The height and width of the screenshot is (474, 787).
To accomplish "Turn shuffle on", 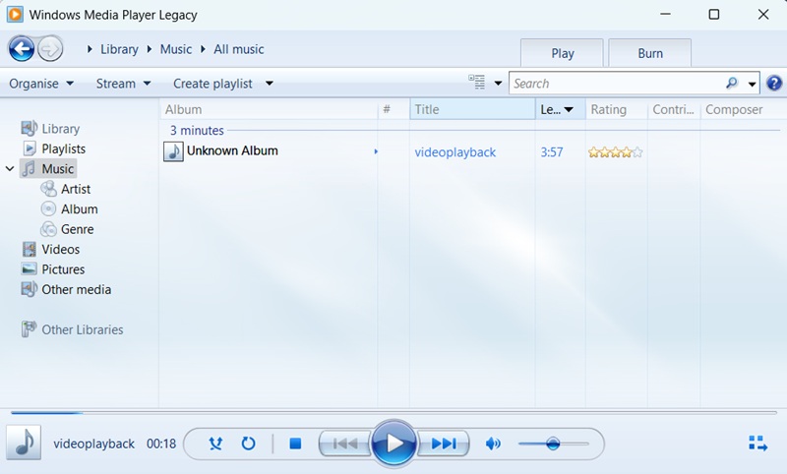I will tap(215, 444).
